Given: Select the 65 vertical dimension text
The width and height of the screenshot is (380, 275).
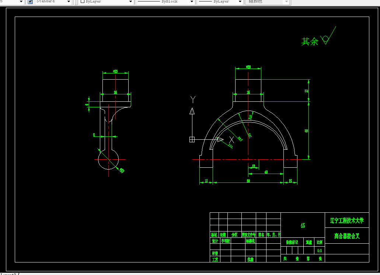Looking at the screenshot, I should (306, 130).
